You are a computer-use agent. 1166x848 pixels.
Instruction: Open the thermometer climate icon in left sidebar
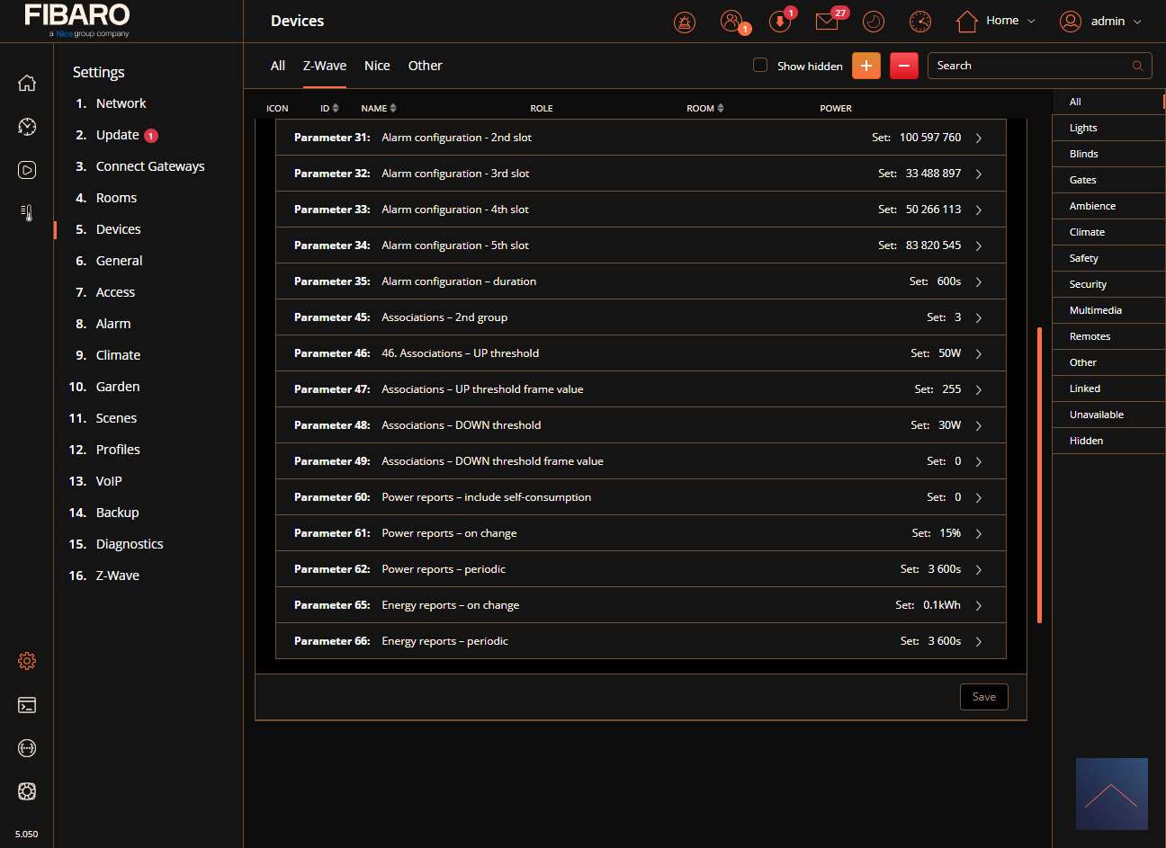[27, 213]
